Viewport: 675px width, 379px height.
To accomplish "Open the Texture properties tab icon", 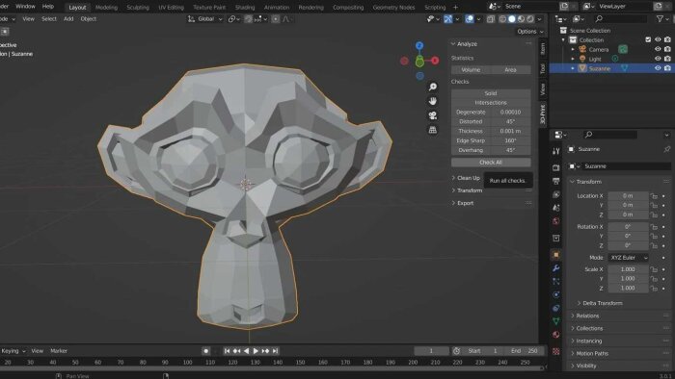I will pos(555,351).
